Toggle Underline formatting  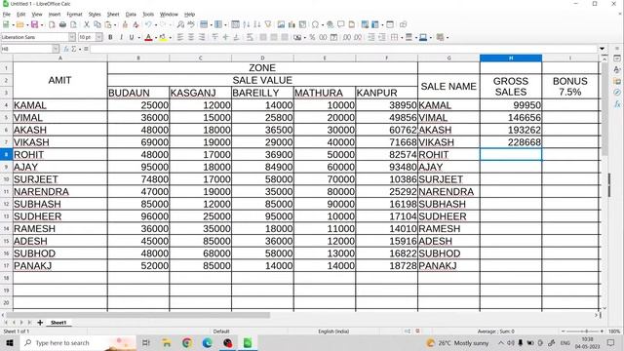coord(132,37)
